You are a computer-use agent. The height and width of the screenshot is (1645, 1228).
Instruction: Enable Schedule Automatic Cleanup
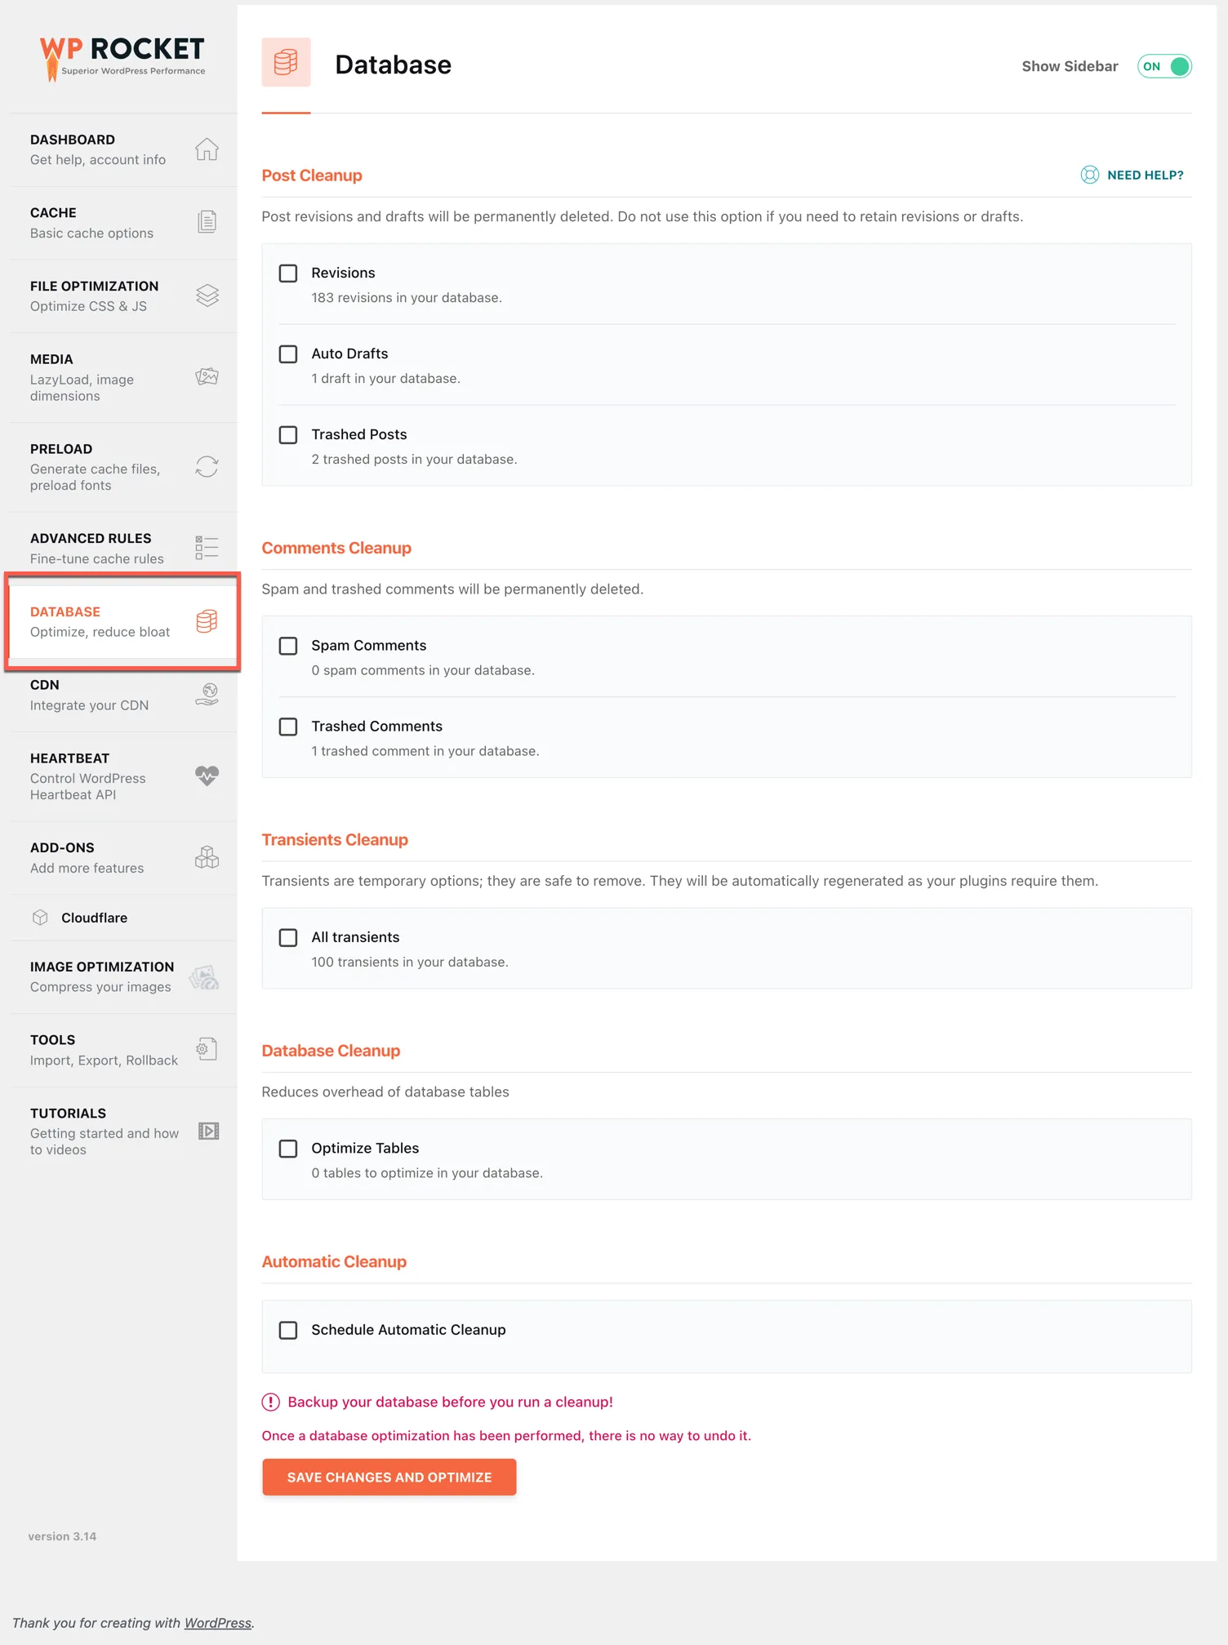[x=287, y=1330]
